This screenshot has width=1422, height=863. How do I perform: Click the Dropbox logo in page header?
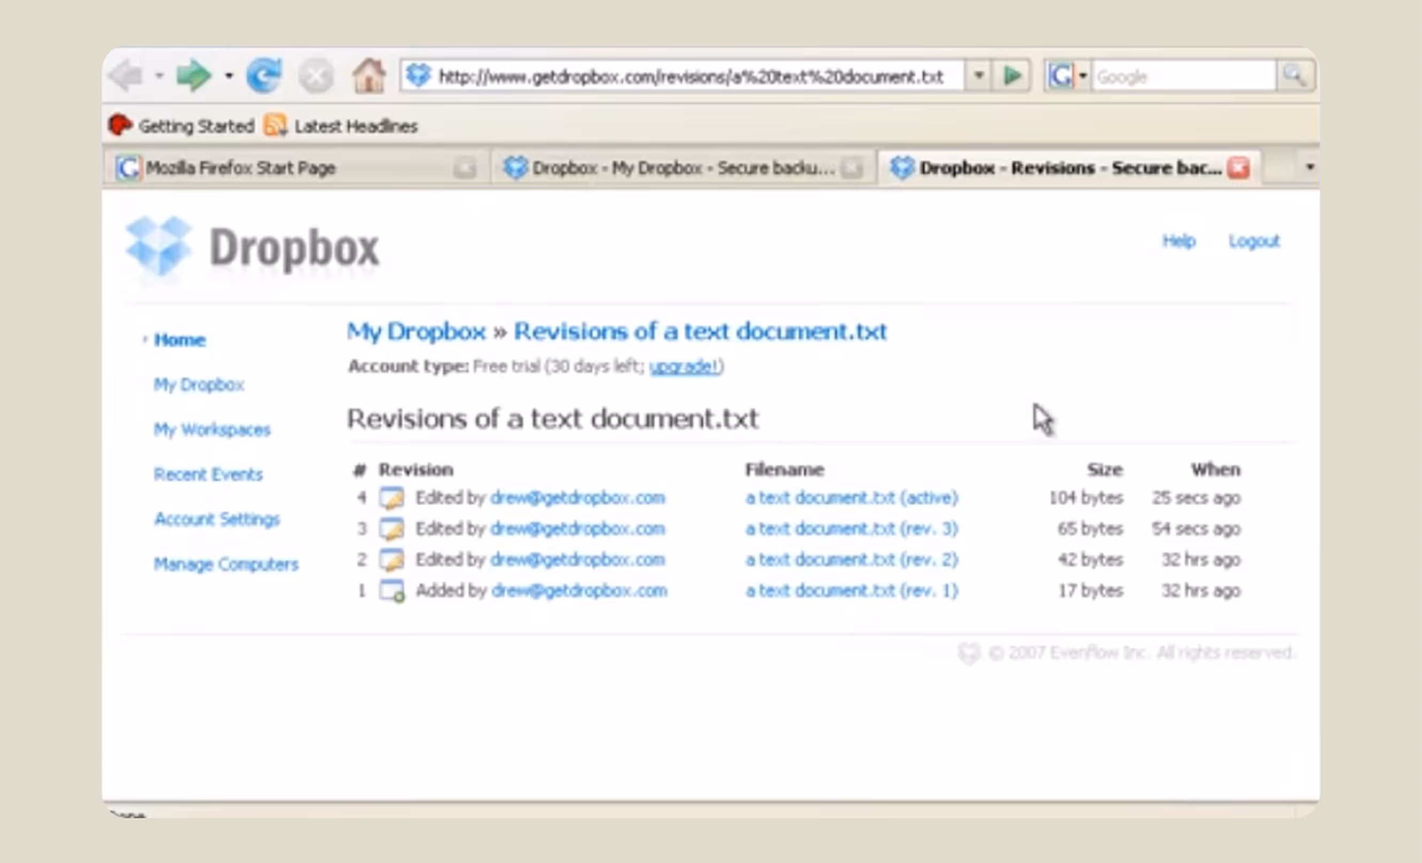tap(252, 249)
